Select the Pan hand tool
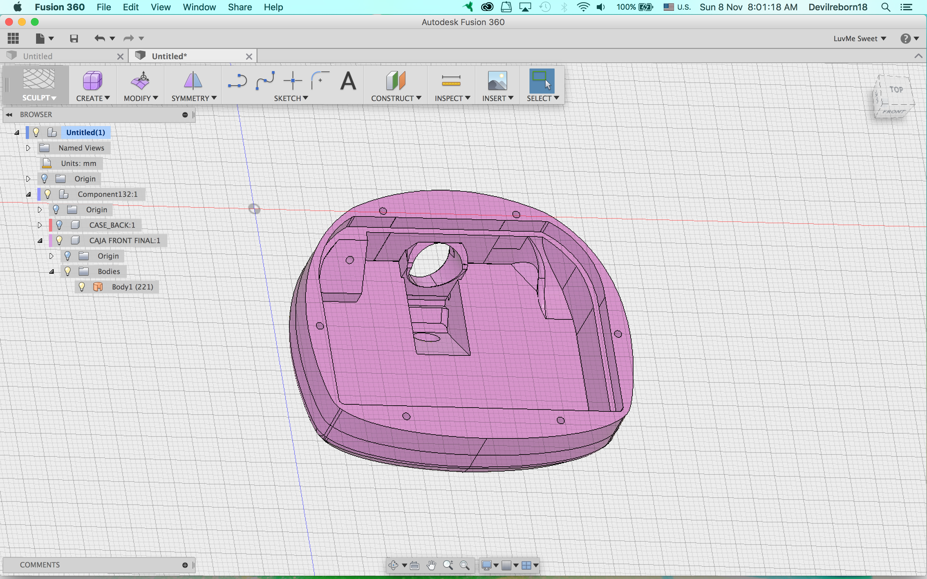Screen dimensions: 927x579 pos(432,565)
